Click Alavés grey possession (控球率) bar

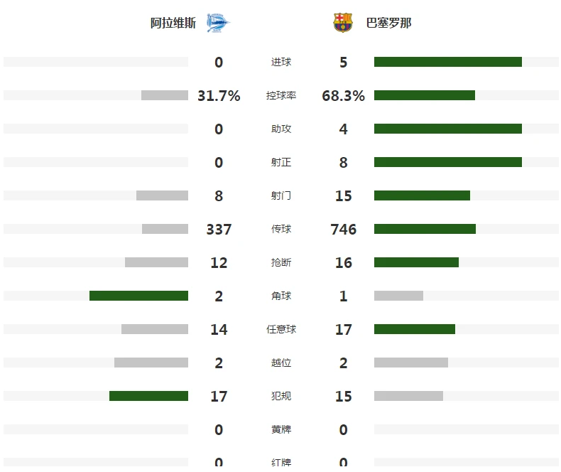[x=165, y=95]
